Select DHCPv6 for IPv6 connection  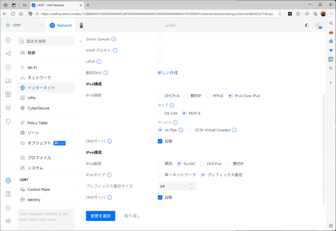click(x=202, y=164)
